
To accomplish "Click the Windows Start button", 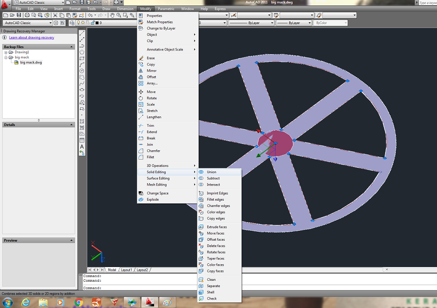I will click(7, 302).
